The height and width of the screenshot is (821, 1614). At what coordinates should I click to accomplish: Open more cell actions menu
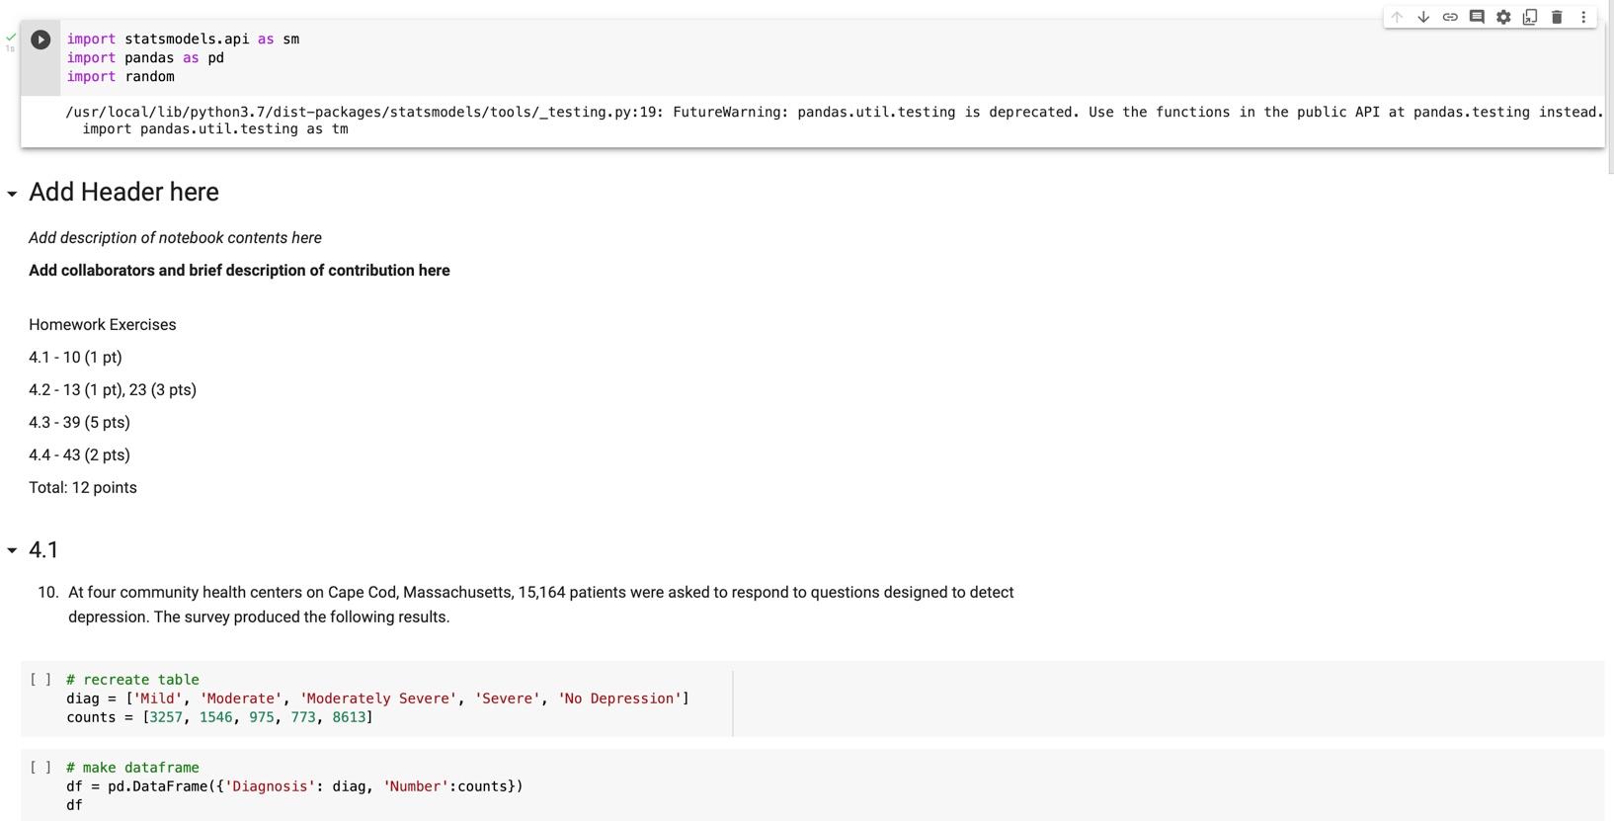tap(1583, 17)
